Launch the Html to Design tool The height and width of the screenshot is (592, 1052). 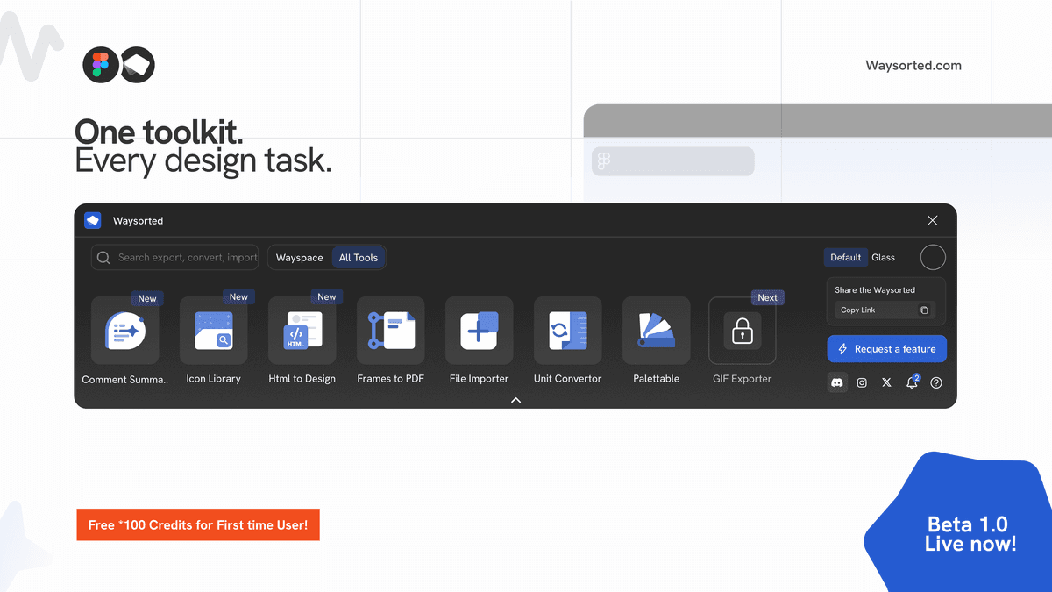[x=302, y=331]
